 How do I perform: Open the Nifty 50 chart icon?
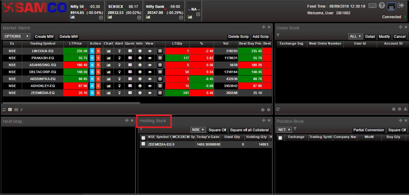point(73,17)
